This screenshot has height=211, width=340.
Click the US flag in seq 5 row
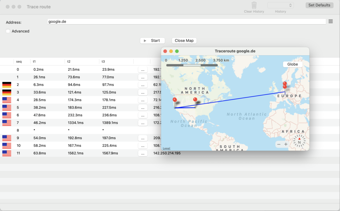(7, 107)
